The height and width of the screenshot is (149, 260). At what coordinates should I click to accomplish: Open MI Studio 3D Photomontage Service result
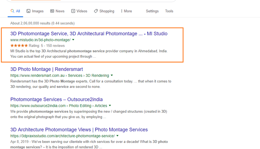click(x=89, y=34)
